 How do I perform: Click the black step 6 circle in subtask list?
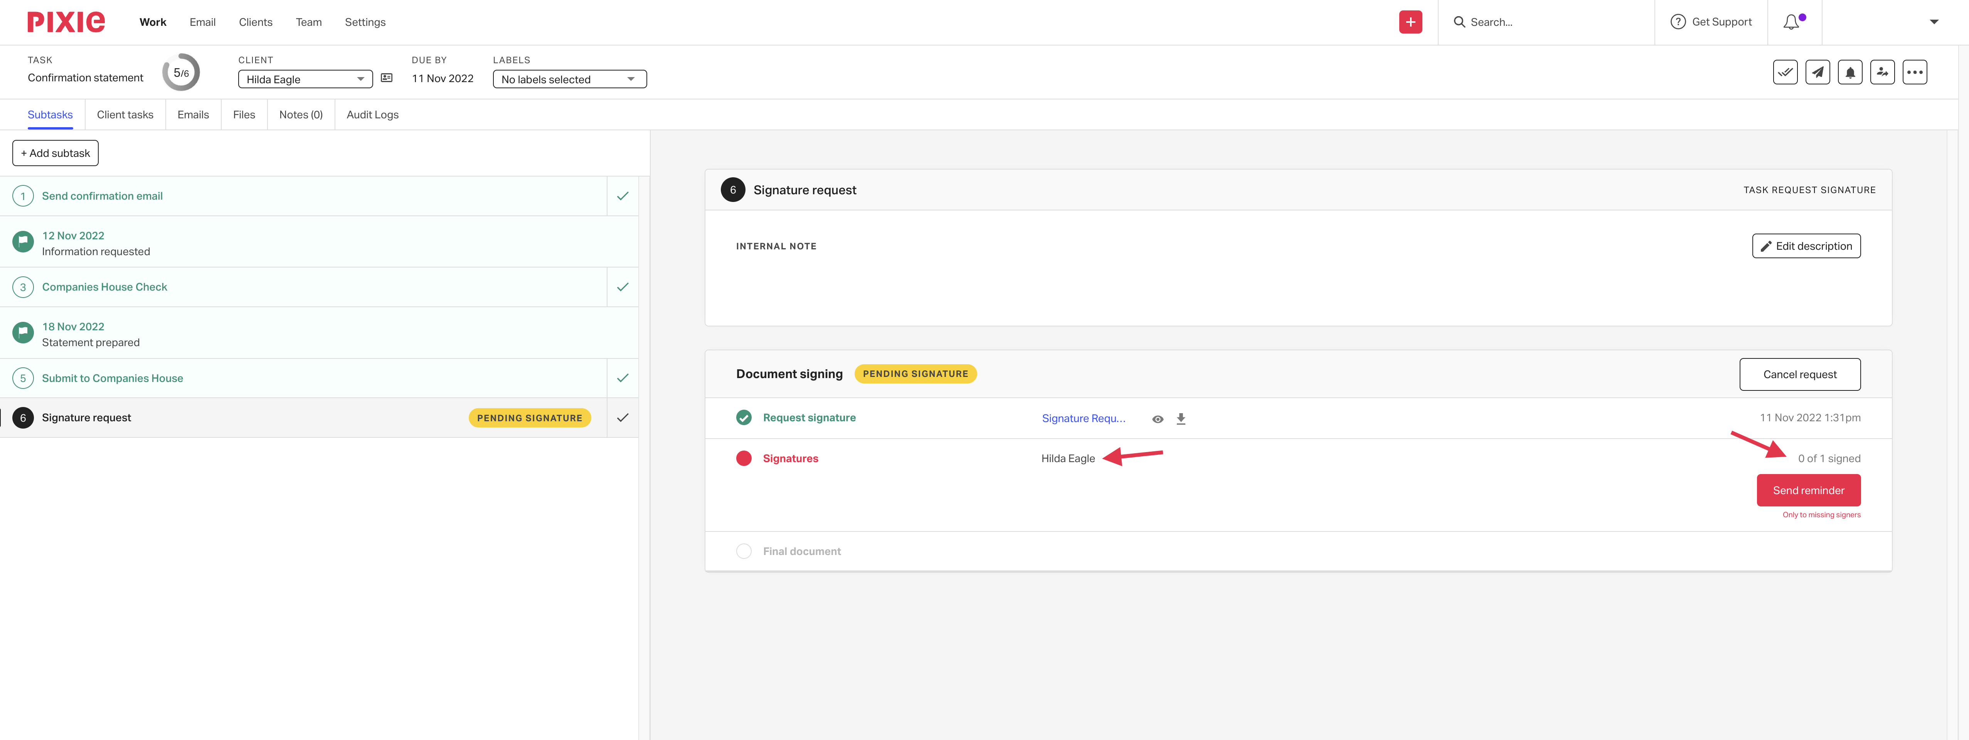tap(23, 417)
